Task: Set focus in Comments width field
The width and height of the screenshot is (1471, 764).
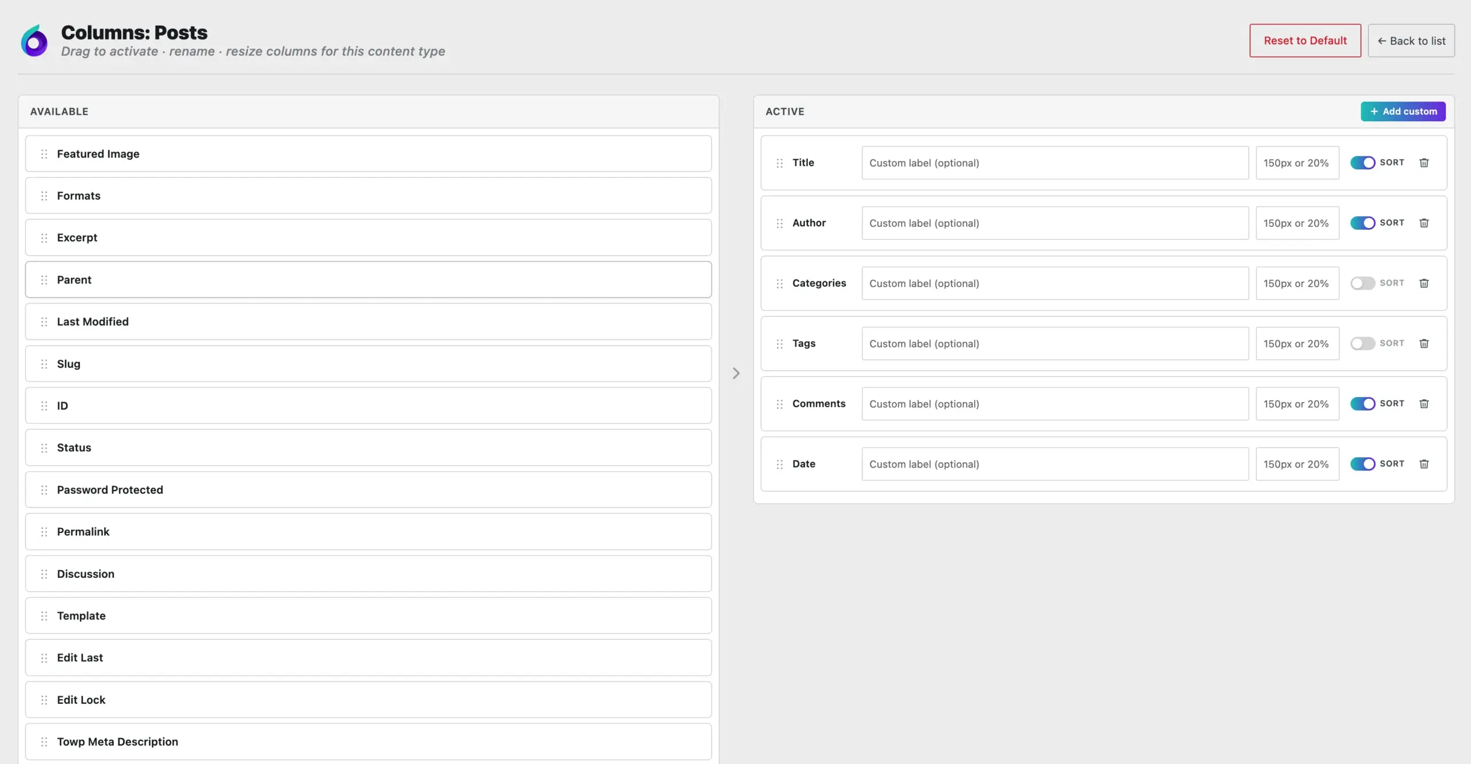Action: pos(1297,404)
